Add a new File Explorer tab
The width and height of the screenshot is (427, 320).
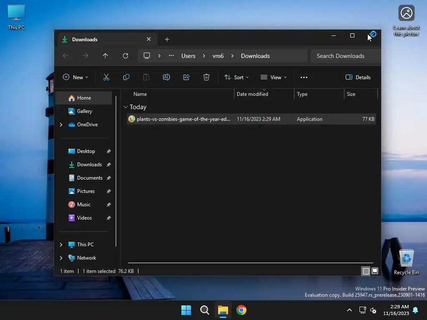[167, 40]
